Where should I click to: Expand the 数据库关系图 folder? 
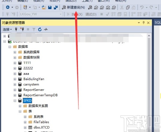pyautogui.click(x=20, y=106)
